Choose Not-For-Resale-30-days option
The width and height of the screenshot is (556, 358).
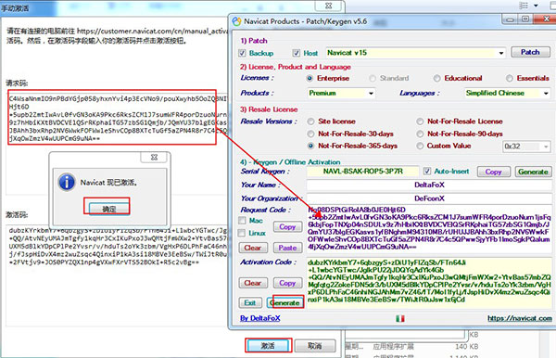pos(311,134)
